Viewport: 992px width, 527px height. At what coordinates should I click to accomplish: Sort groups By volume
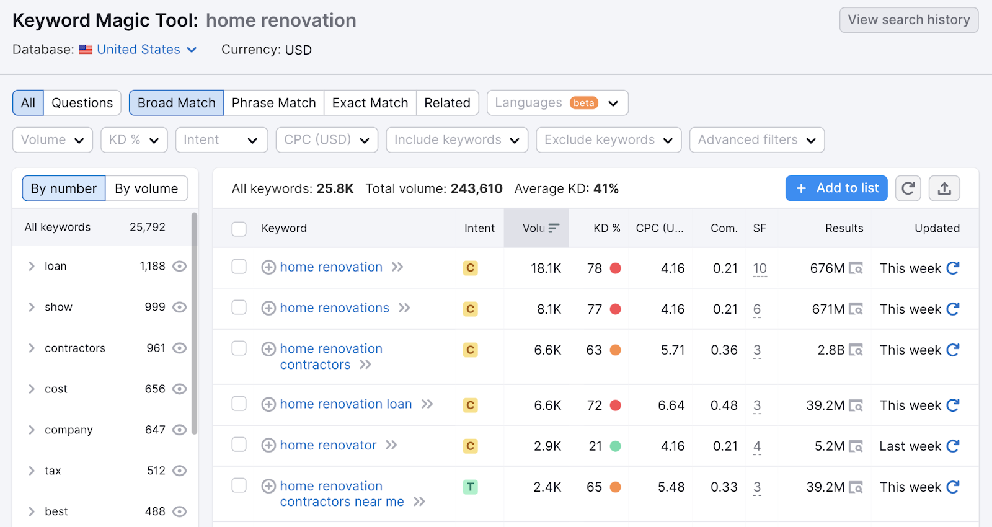click(146, 188)
